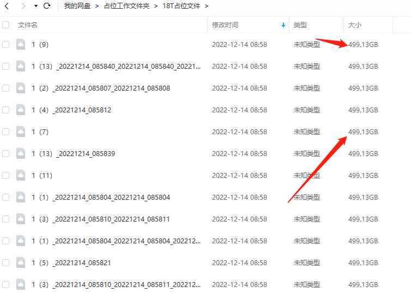This screenshot has width=411, height=293.
Task: Refresh the file list
Action: click(x=47, y=6)
